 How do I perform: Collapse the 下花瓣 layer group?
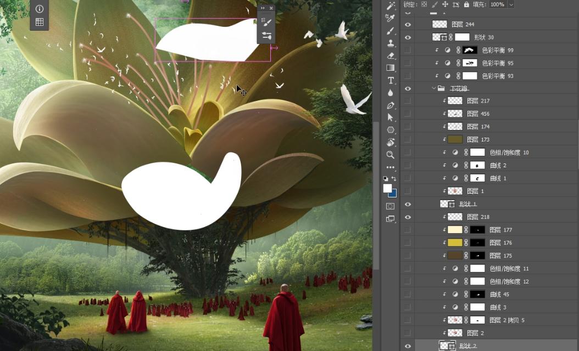[434, 88]
